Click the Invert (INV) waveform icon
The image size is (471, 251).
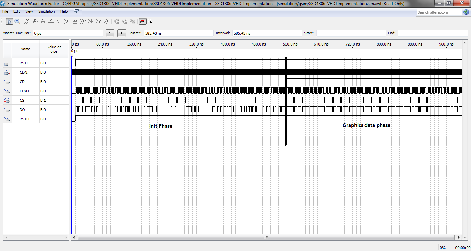75,21
